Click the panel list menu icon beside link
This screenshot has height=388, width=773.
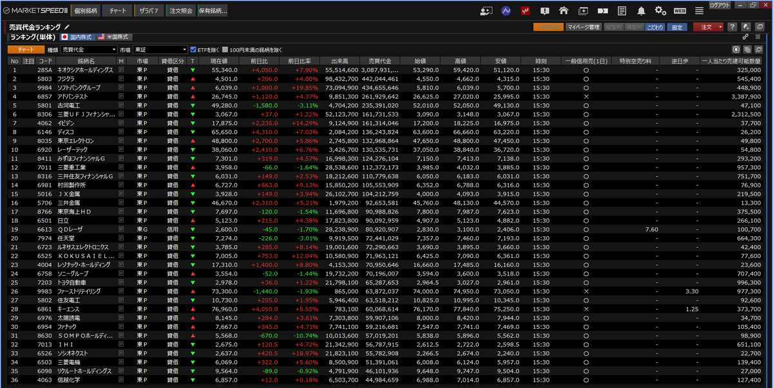point(758,37)
